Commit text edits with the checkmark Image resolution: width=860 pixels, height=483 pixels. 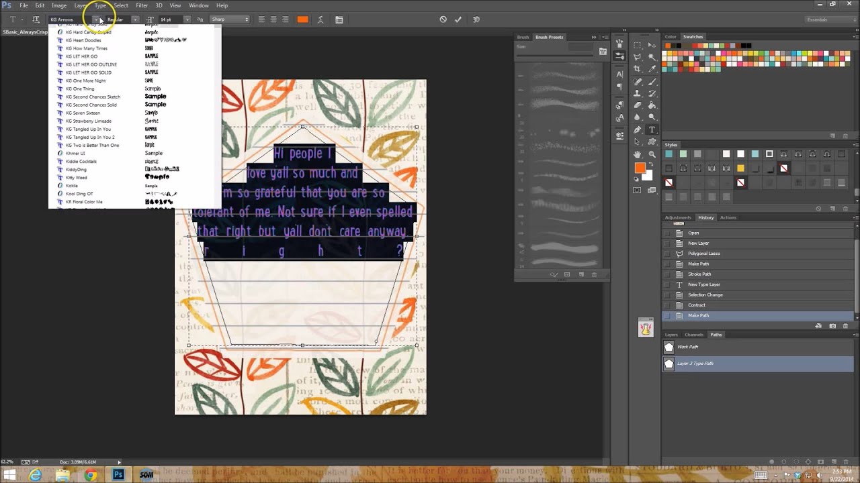(x=458, y=19)
